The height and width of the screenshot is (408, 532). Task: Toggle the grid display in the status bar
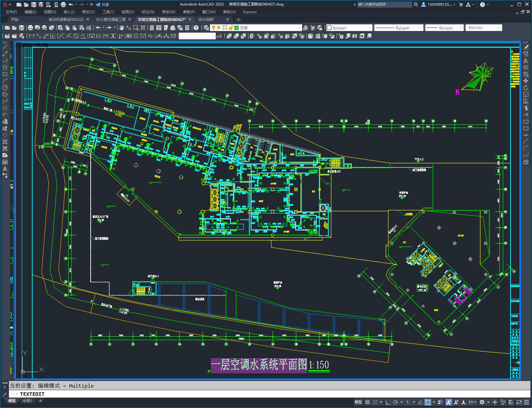[x=367, y=402]
